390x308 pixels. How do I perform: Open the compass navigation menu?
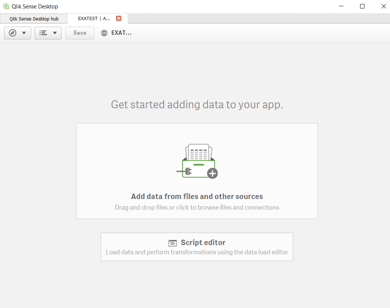pyautogui.click(x=13, y=33)
